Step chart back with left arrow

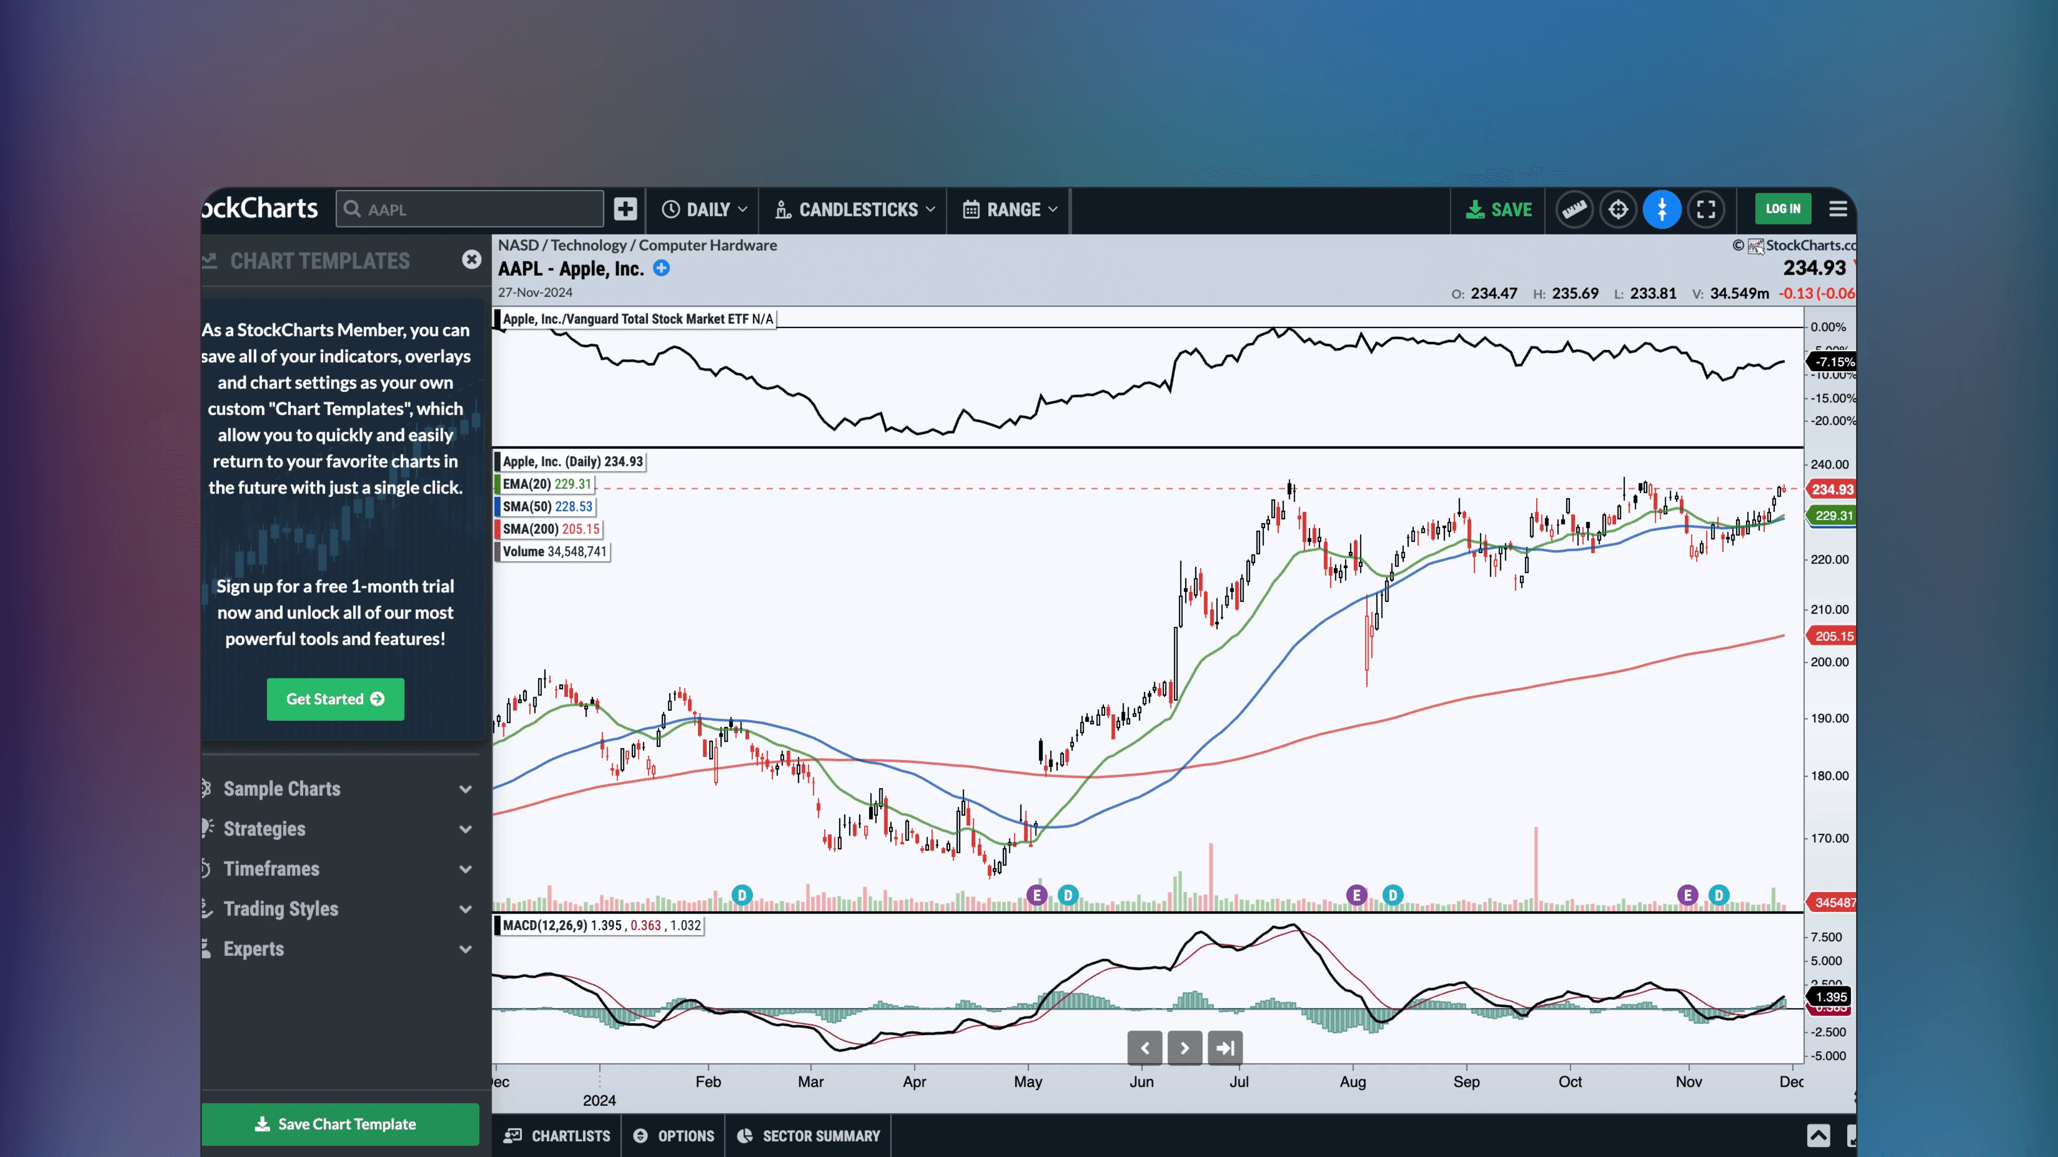point(1145,1048)
